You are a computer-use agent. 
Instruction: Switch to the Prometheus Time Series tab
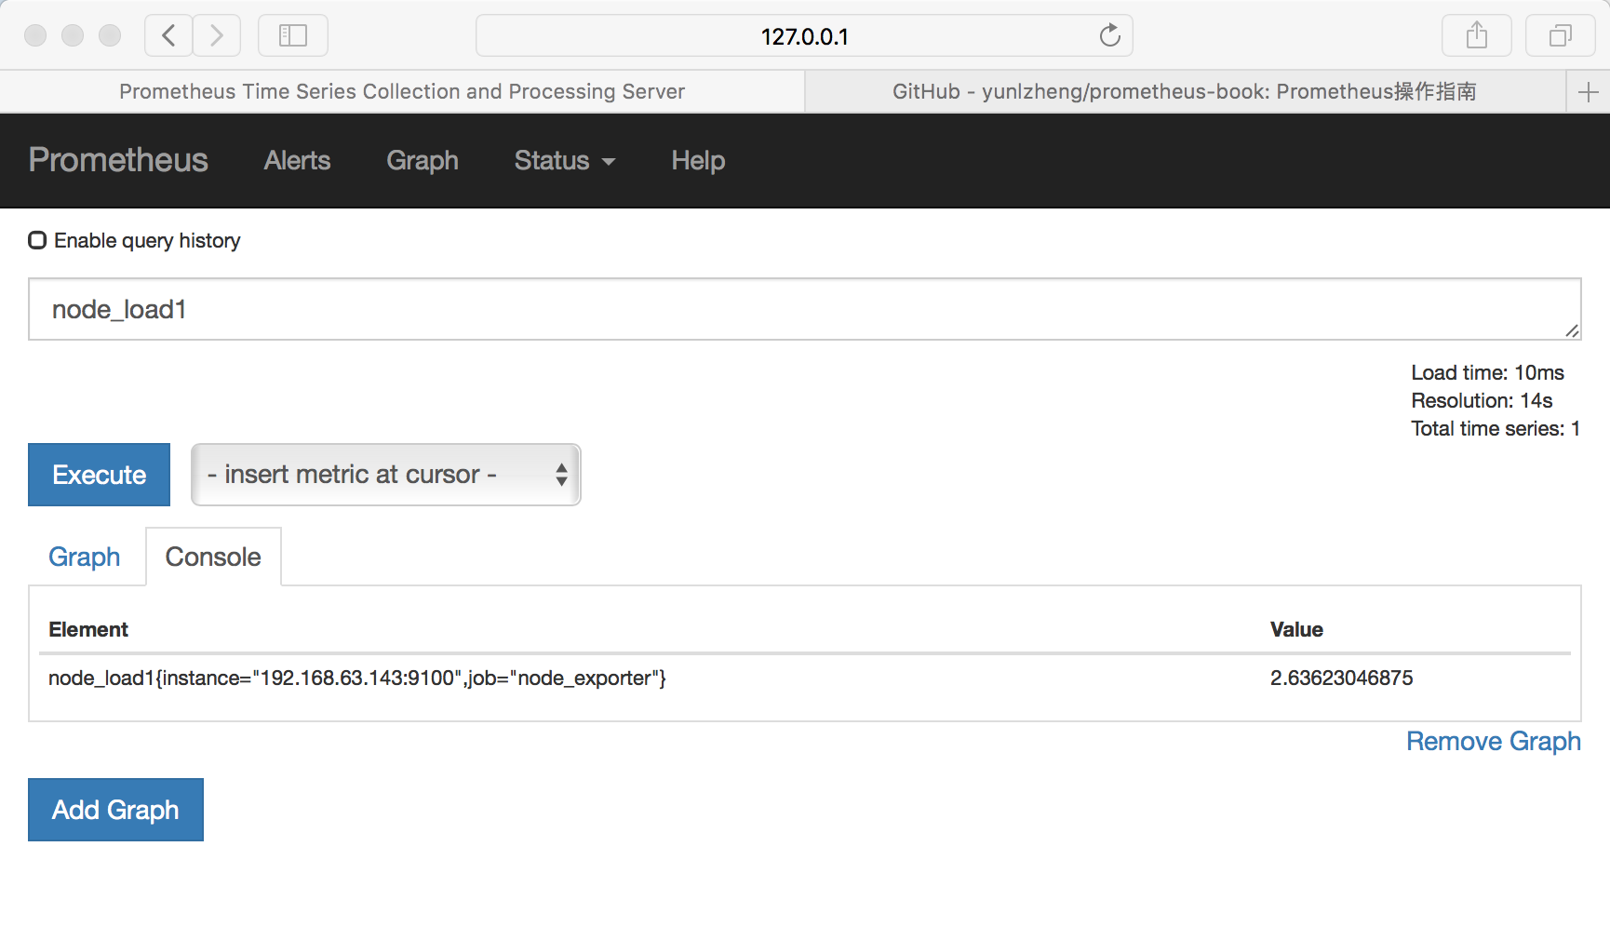[402, 91]
